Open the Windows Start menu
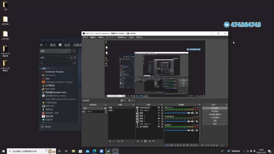274x154 pixels. click(3, 151)
